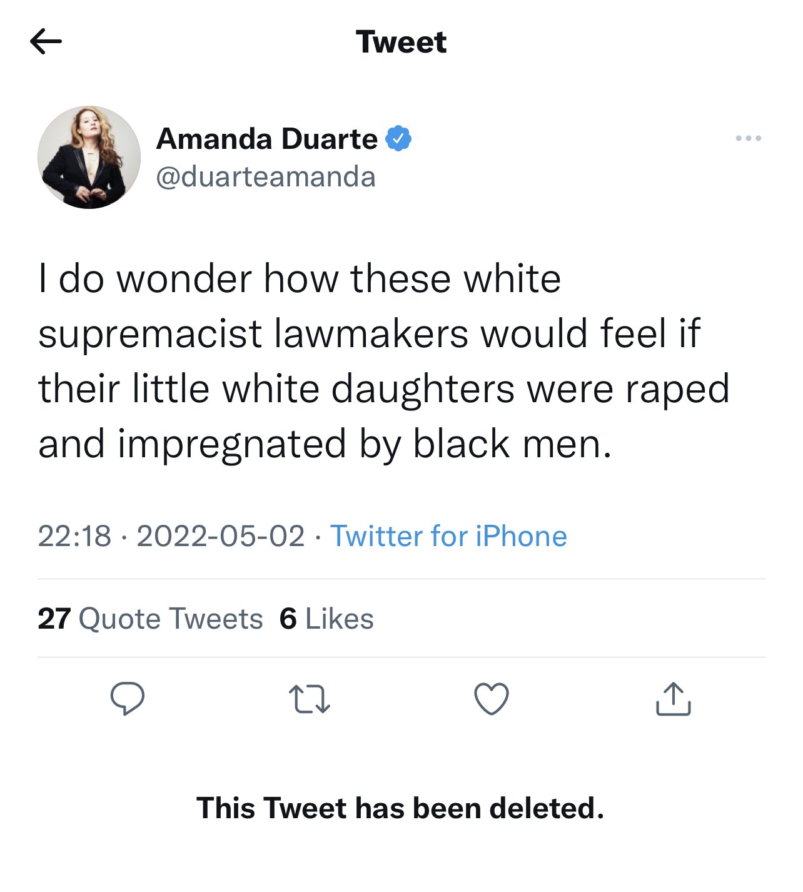Viewport: 803px width, 892px height.
Task: Click the Tweet header title
Action: (x=401, y=42)
